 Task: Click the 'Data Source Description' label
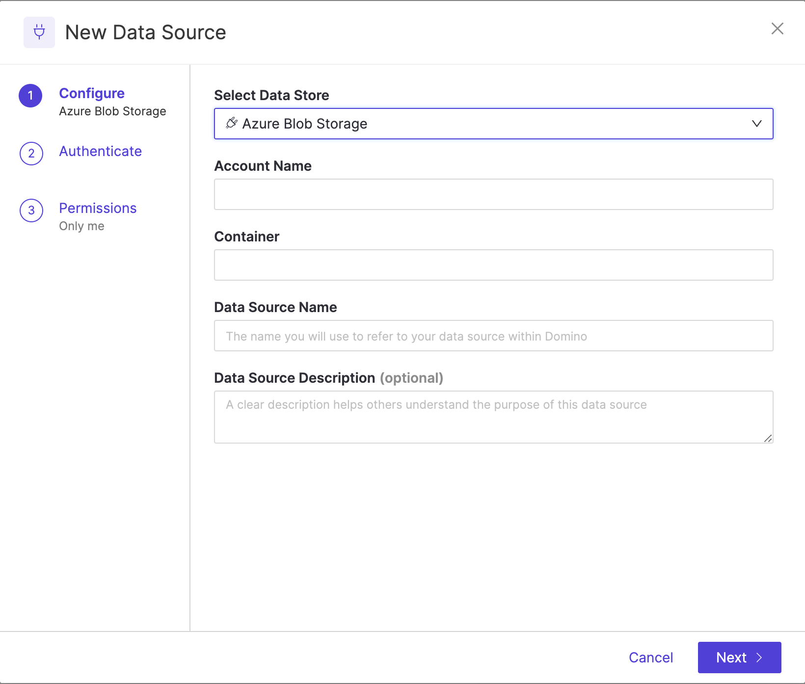click(295, 378)
